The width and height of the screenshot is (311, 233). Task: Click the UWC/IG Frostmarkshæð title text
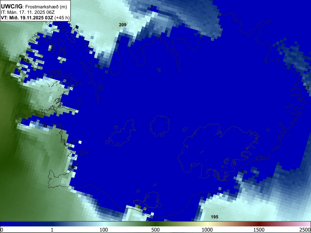34,7
